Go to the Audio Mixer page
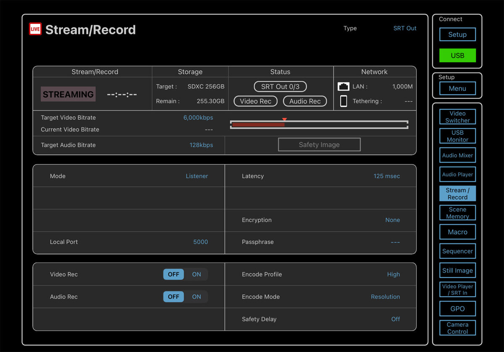This screenshot has height=352, width=504. pos(457,155)
